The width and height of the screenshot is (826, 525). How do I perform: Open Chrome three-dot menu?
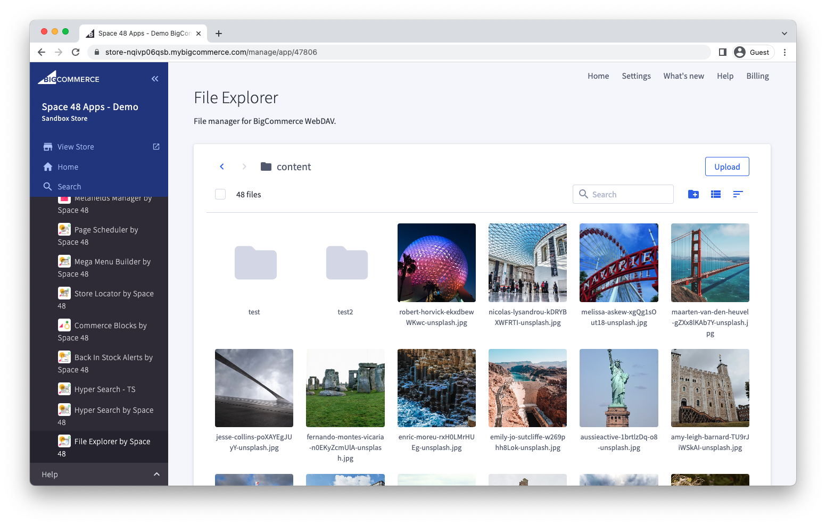coord(784,52)
